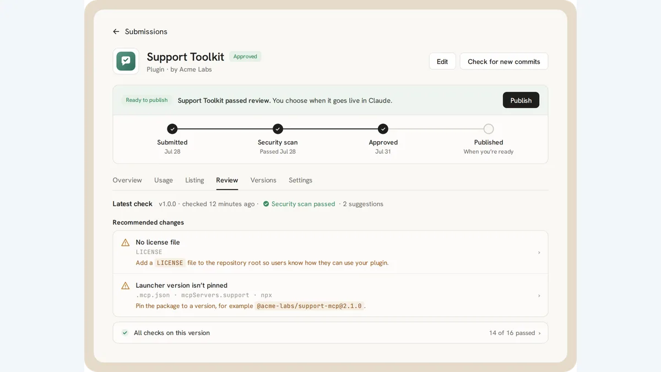This screenshot has width=661, height=372.
Task: Click the 'All checks on this version' row text
Action: coord(172,333)
